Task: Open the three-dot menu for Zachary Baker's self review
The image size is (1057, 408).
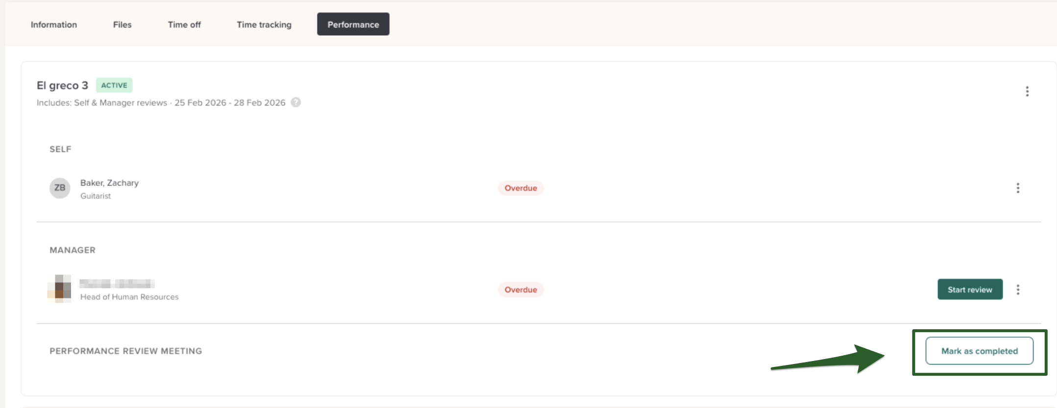Action: [x=1018, y=188]
